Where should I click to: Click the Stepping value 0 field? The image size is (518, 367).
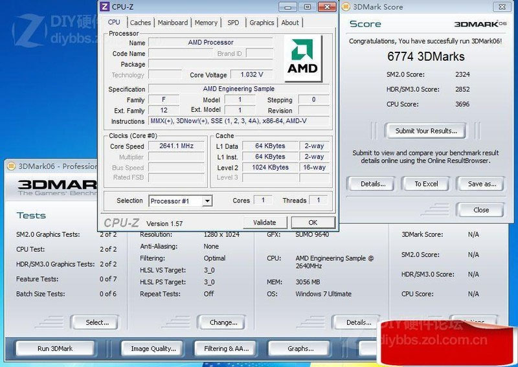coord(313,100)
